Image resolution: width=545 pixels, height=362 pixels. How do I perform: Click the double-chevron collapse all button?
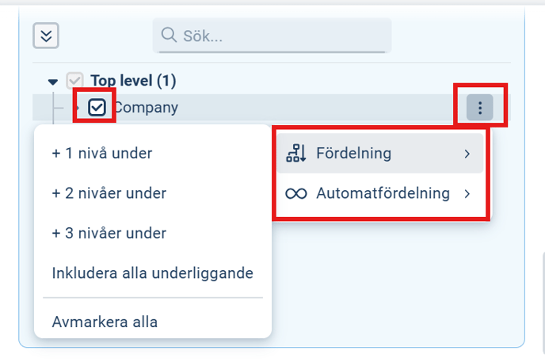pos(46,36)
